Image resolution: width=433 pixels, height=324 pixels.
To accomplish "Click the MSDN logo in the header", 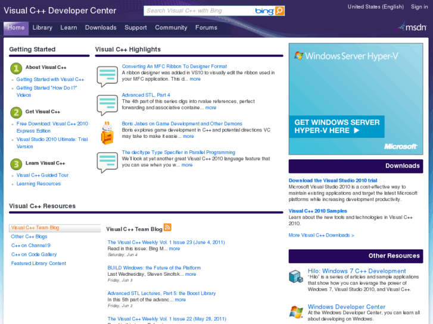I will pyautogui.click(x=412, y=27).
